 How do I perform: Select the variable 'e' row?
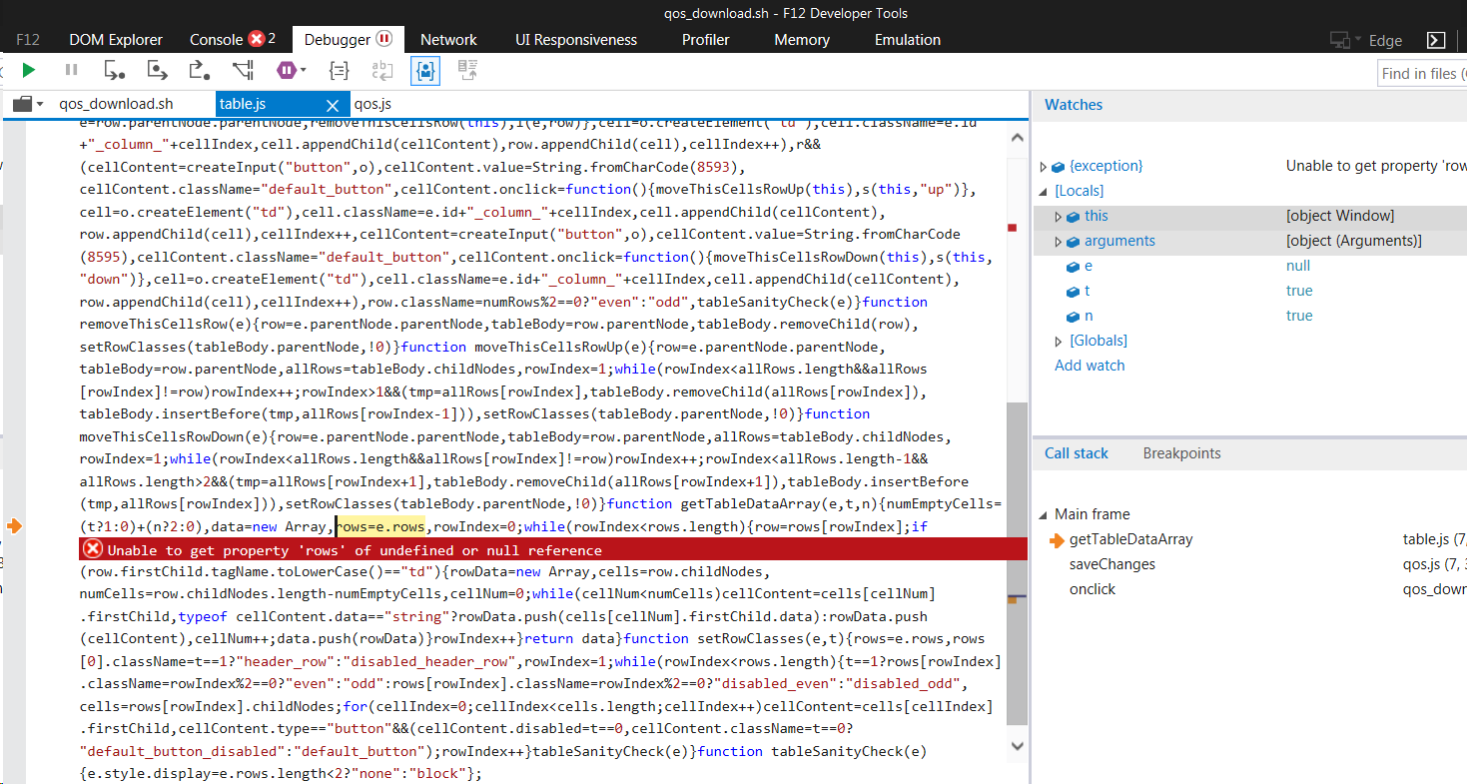click(x=1249, y=266)
